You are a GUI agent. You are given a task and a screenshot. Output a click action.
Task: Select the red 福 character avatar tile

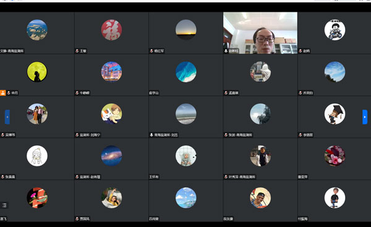[x=111, y=30]
